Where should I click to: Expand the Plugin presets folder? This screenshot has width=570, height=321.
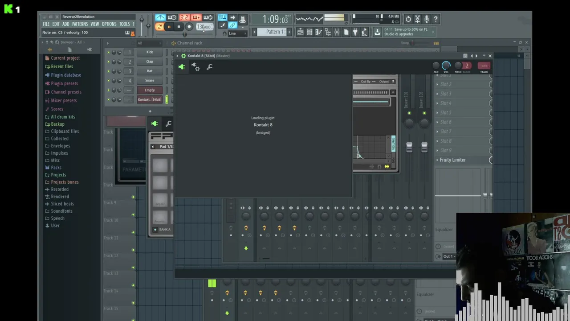[64, 83]
